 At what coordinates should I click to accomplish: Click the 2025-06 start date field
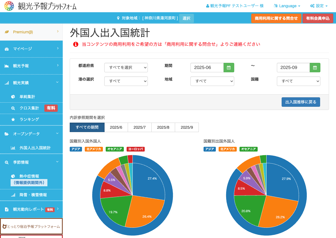[x=207, y=68]
